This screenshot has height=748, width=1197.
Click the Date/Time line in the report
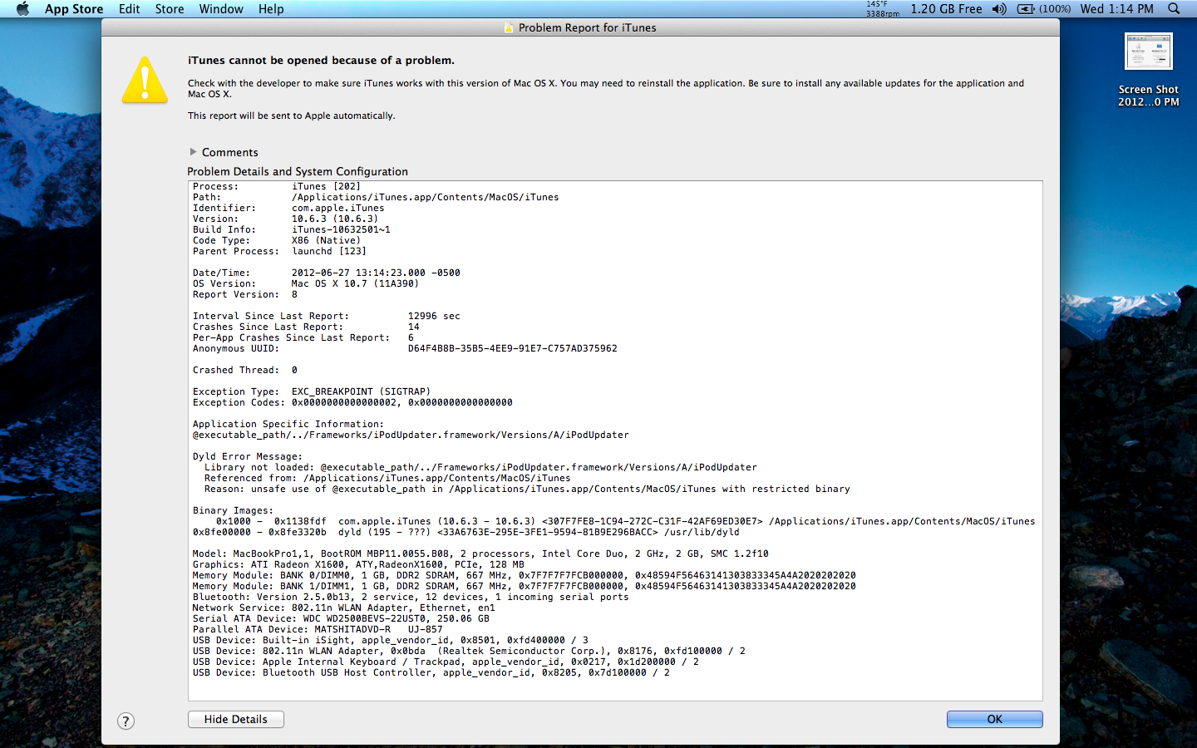327,273
